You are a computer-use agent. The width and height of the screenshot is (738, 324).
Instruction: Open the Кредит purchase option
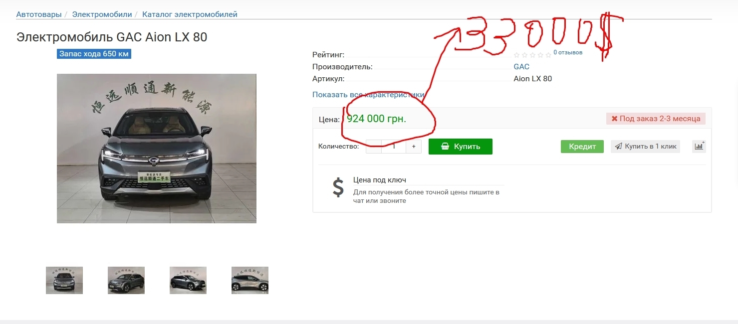(582, 147)
